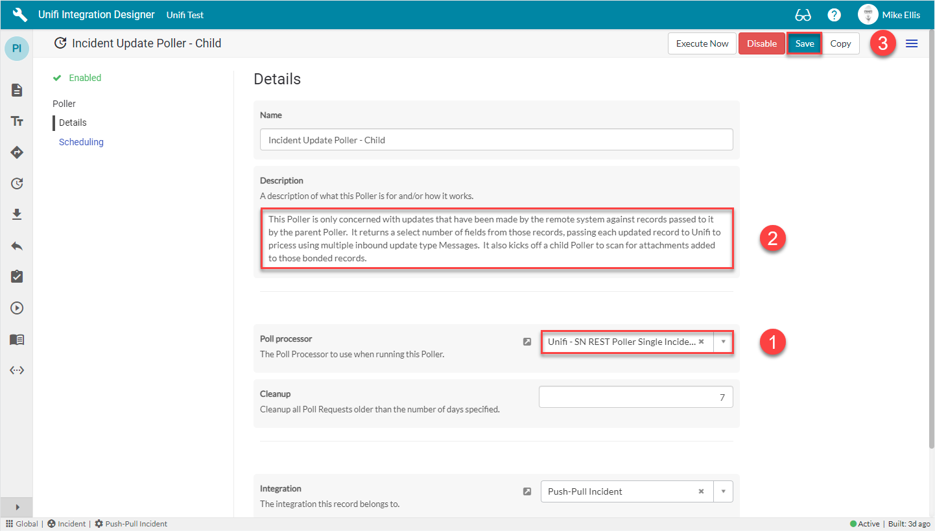Switch to the Scheduling section

[x=80, y=141]
